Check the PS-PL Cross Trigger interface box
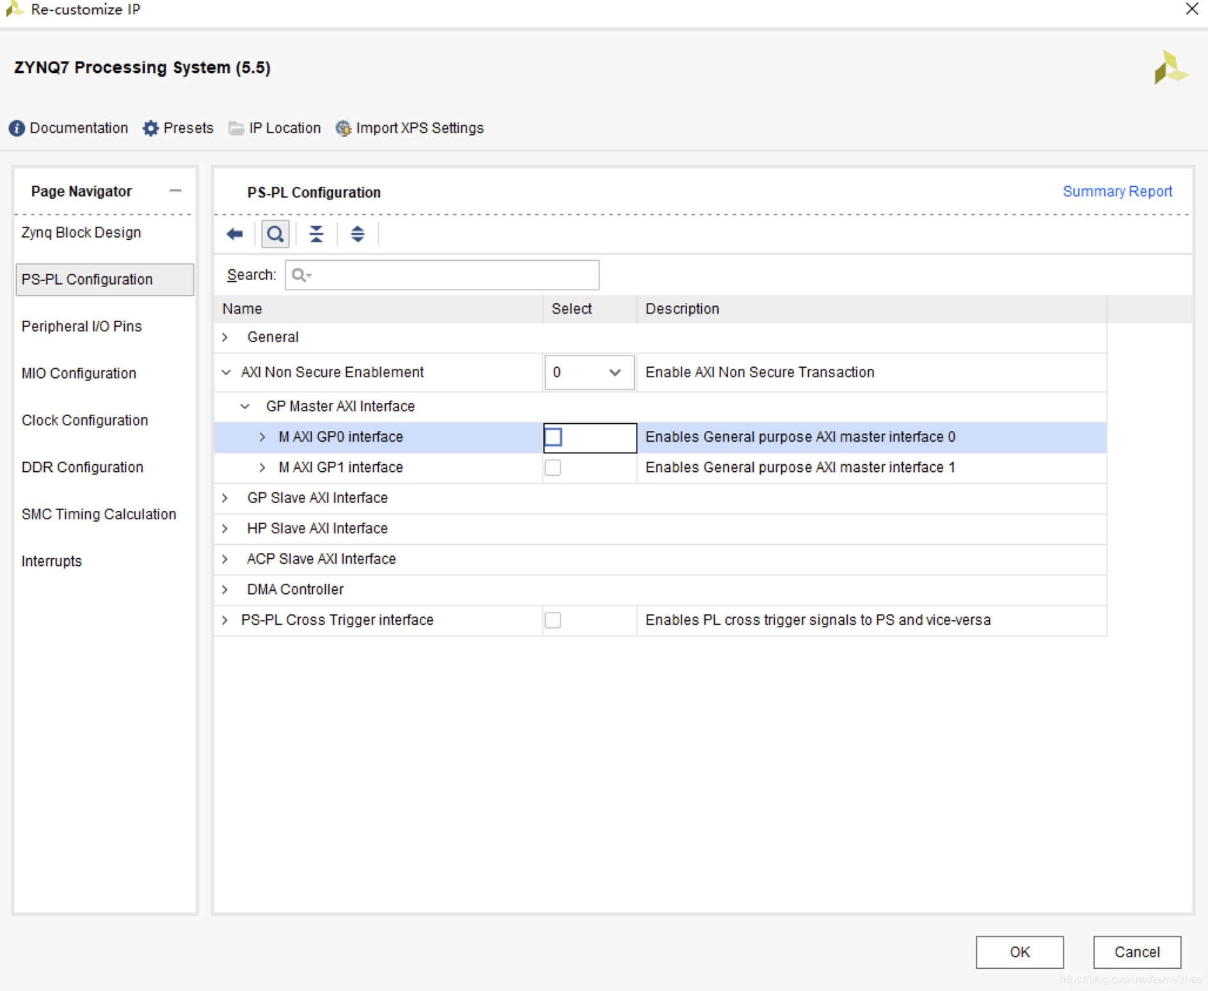This screenshot has height=991, width=1208. [553, 620]
